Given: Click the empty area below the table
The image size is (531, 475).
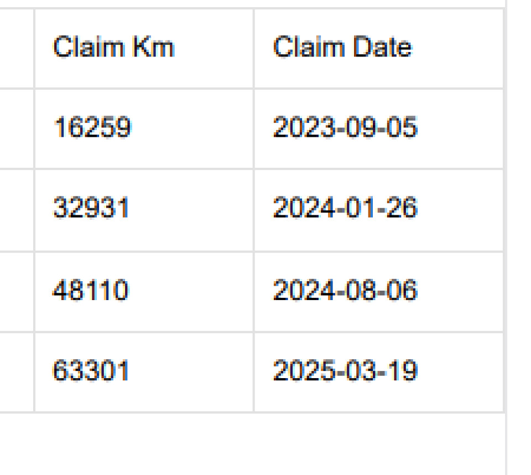Looking at the screenshot, I should click(249, 443).
